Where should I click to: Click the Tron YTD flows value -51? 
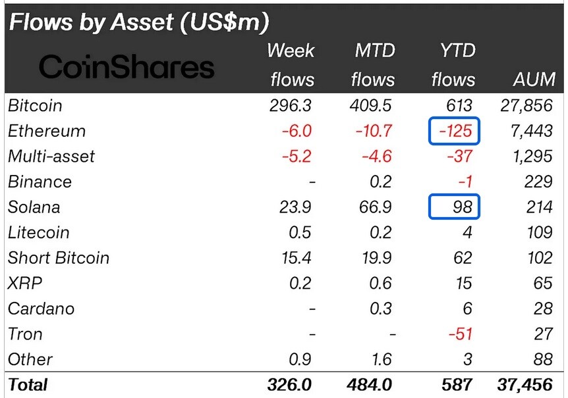(x=461, y=334)
